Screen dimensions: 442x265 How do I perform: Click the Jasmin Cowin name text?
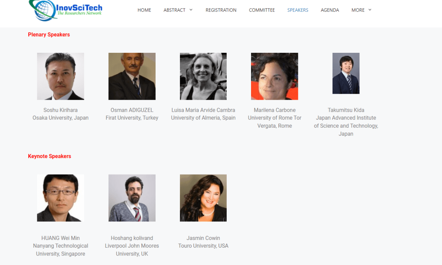coord(203,238)
